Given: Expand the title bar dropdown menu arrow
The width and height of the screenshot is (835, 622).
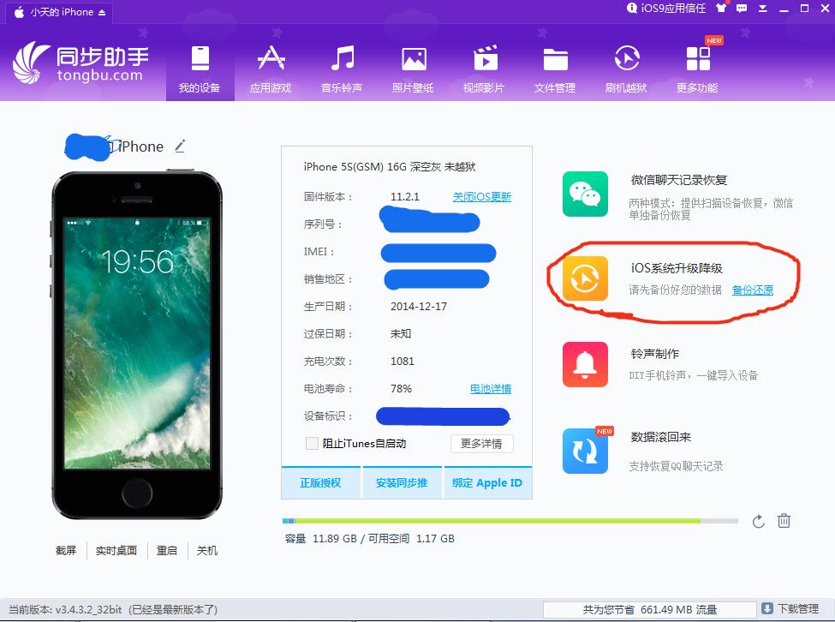Looking at the screenshot, I should [764, 9].
